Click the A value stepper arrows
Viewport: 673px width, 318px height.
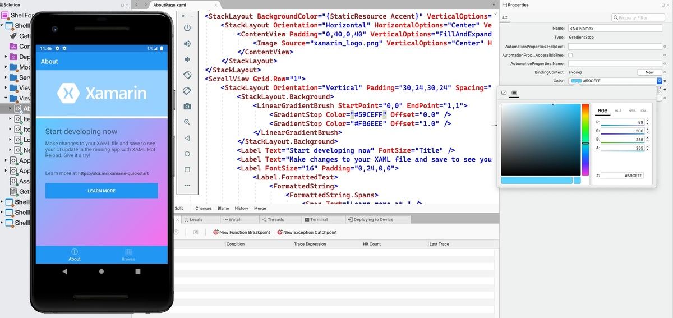point(648,148)
